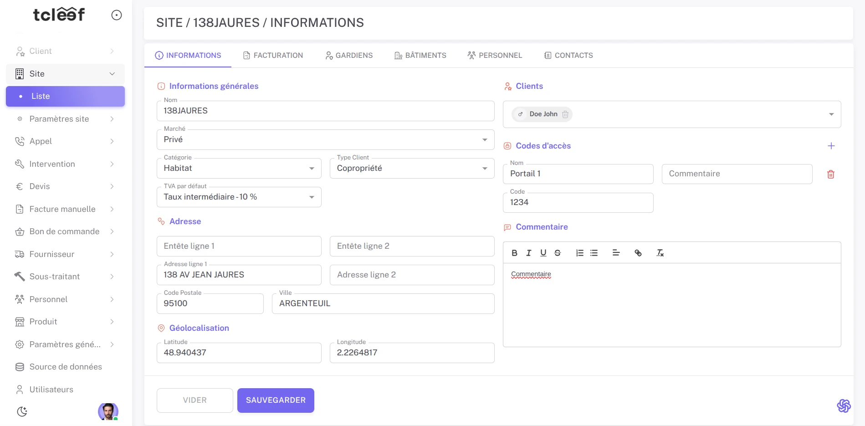Collapse the Site section in the sidebar
This screenshot has height=426, width=865.
112,73
